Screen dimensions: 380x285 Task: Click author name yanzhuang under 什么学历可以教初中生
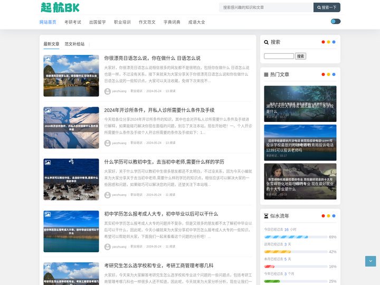[119, 195]
